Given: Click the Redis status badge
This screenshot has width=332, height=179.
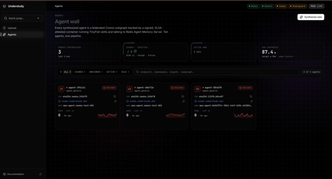Looking at the screenshot, I should (x=253, y=6).
